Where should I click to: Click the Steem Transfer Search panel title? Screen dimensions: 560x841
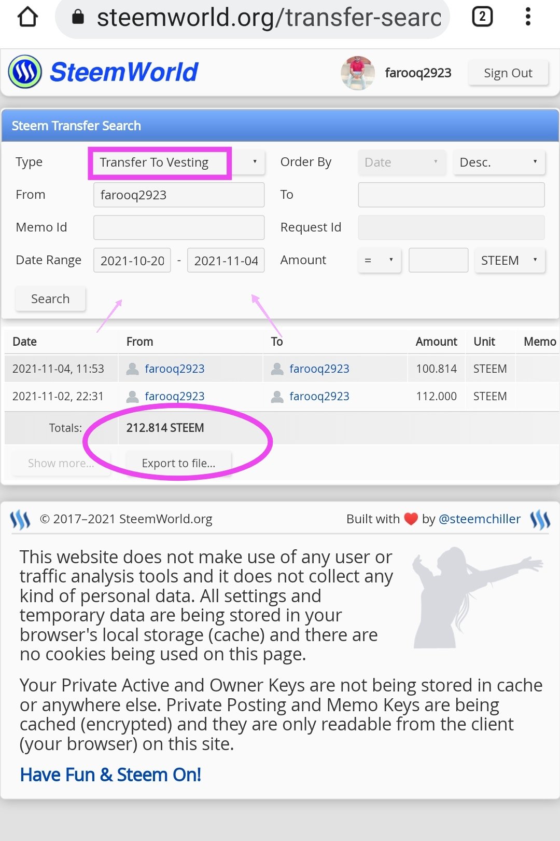76,126
